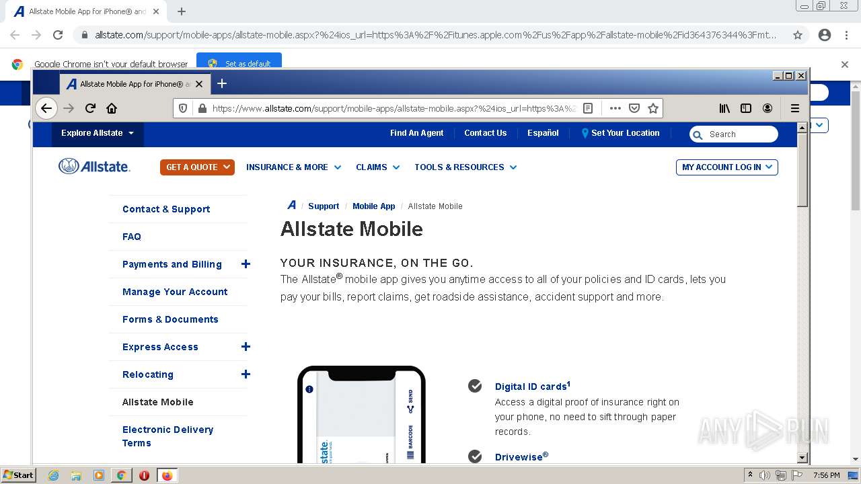Open Manage Your Account sidebar item
861x484 pixels.
coord(175,292)
